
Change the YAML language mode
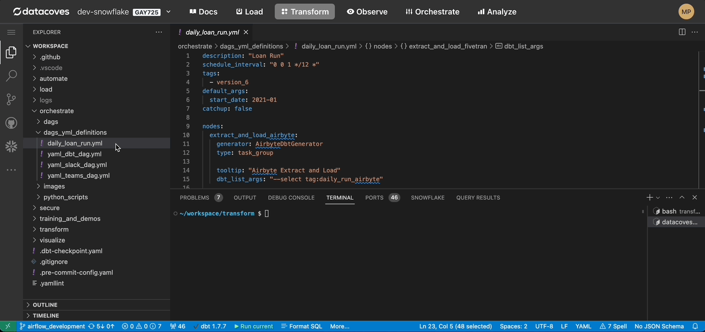click(583, 326)
